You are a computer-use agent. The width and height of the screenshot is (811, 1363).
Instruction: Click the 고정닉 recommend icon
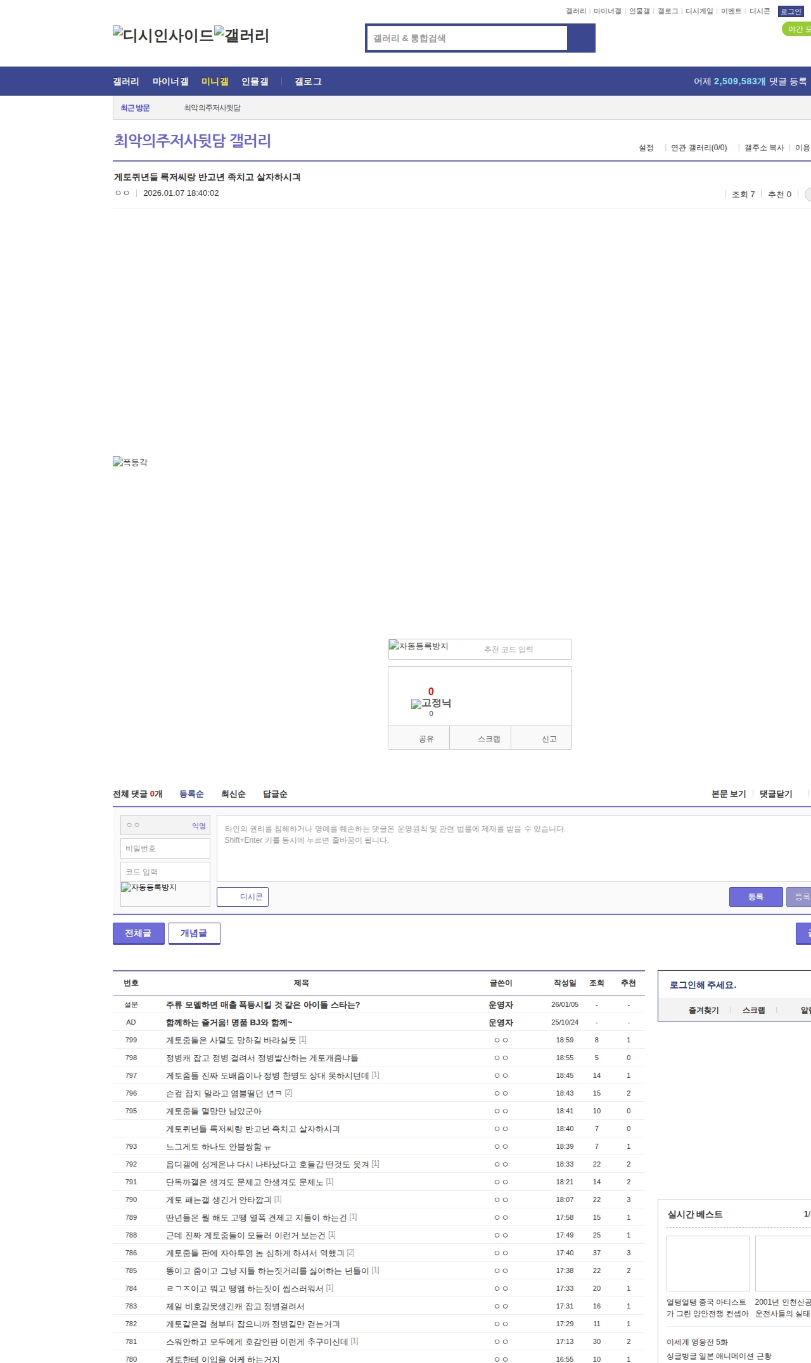pos(431,703)
